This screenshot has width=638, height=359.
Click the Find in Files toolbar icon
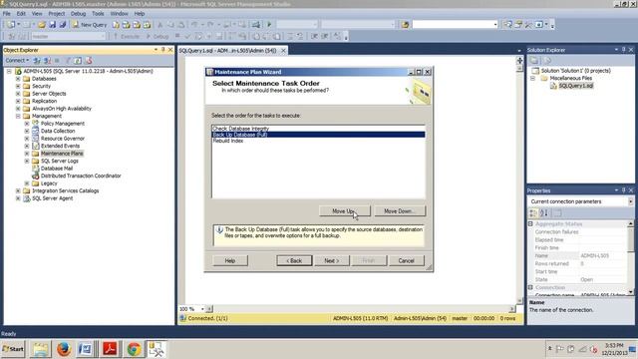pyautogui.click(x=405, y=24)
